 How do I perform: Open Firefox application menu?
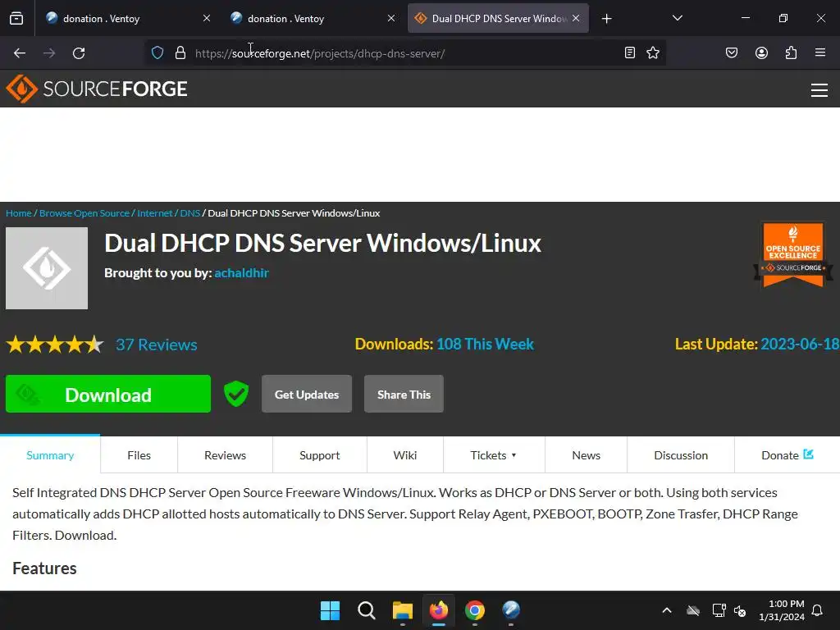click(820, 52)
